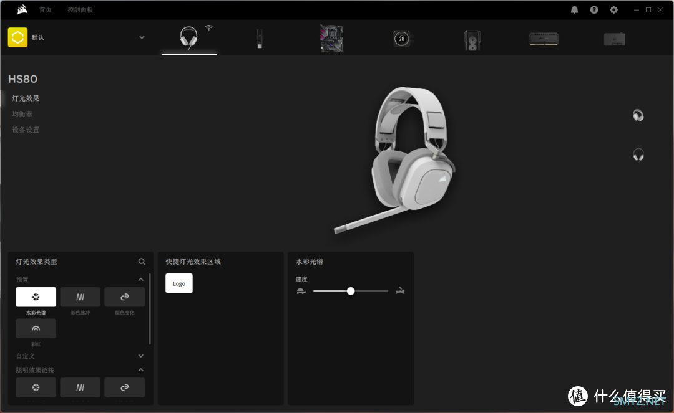Open the 均衡器 equalizer section
674x413 pixels.
[22, 114]
